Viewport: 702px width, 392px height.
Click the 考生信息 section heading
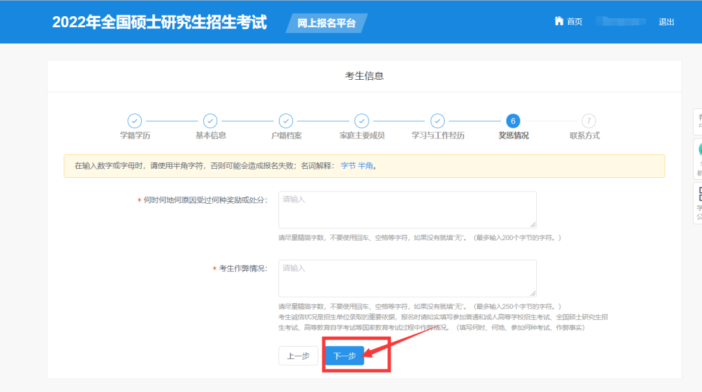[364, 76]
